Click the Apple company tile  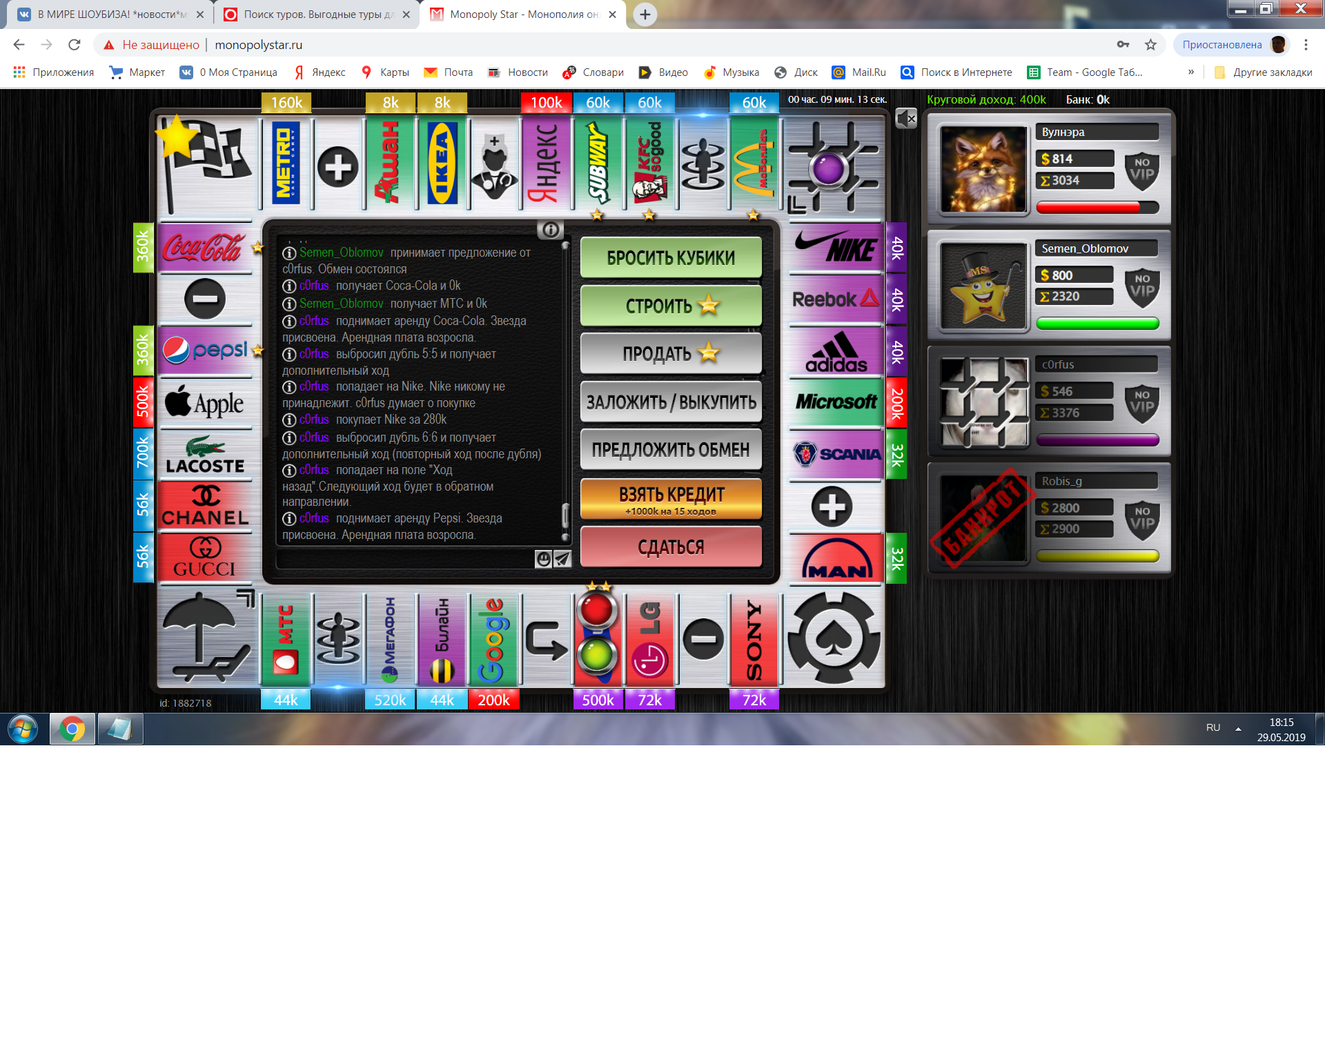click(204, 402)
